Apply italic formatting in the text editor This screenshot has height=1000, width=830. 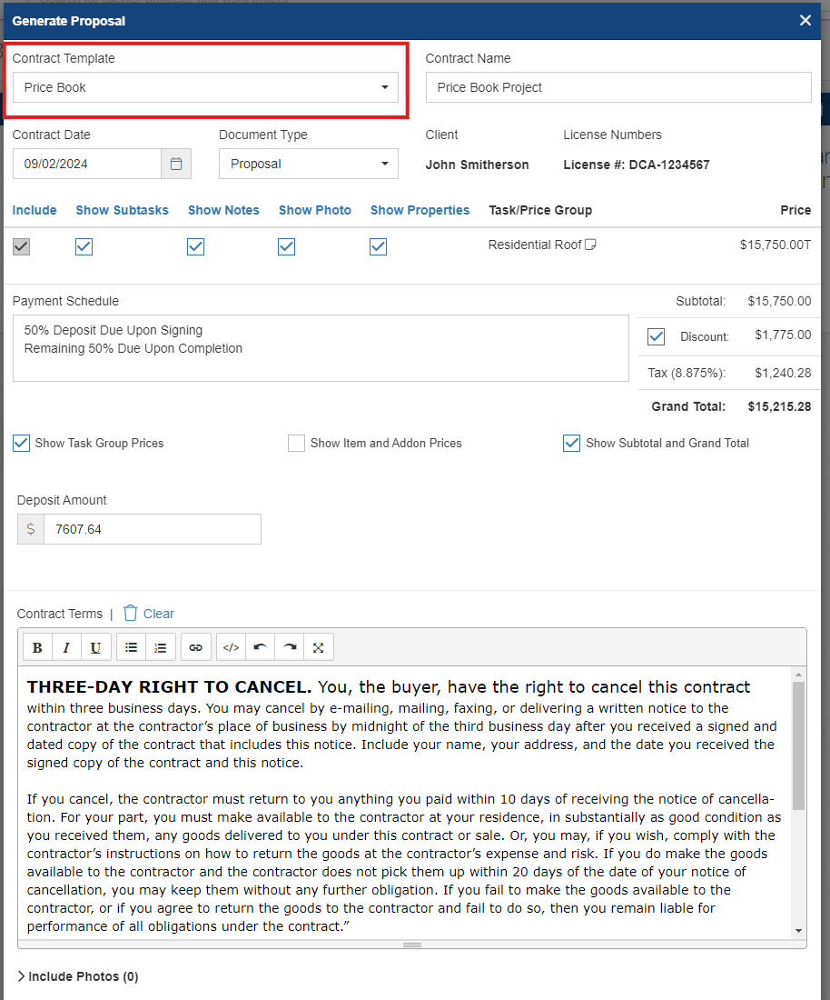[x=66, y=646]
